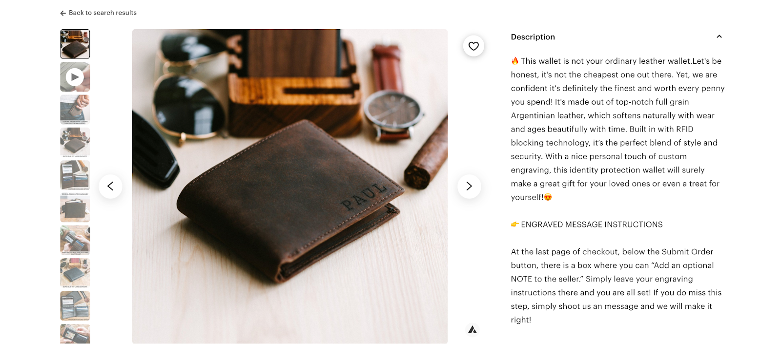Select eighth thumbnail with dark blue wallet

(75, 273)
